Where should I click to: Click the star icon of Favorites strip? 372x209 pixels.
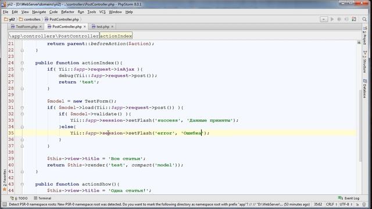(x=4, y=189)
